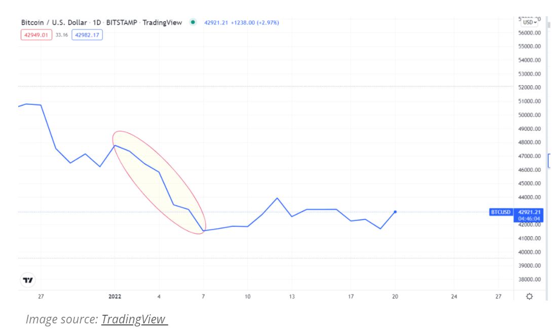Open chart settings gear icon

(x=529, y=297)
